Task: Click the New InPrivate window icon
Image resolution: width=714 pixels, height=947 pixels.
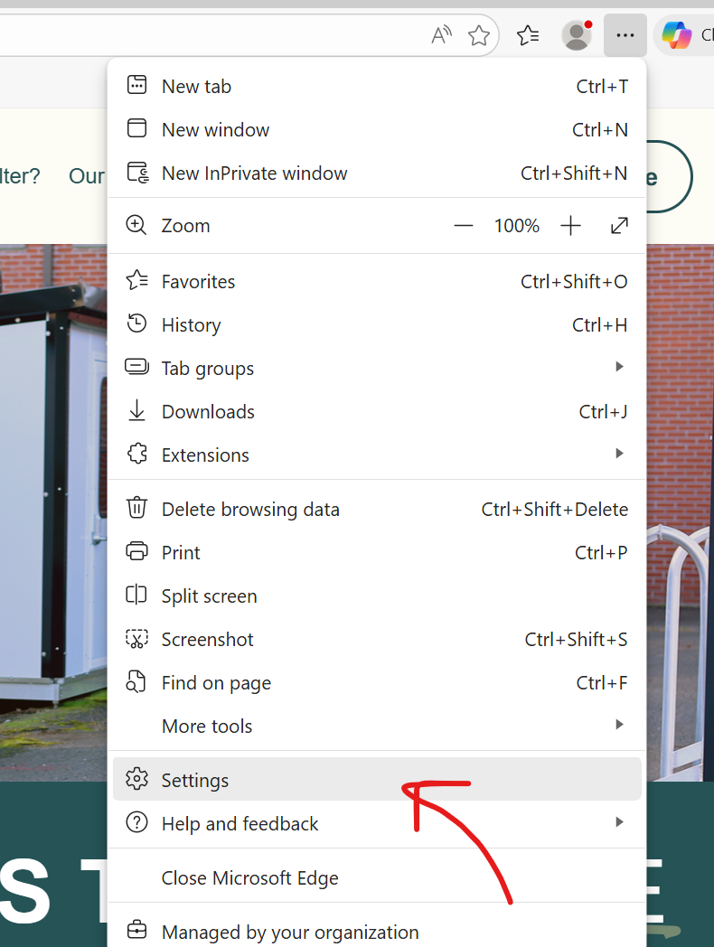Action: click(x=137, y=172)
